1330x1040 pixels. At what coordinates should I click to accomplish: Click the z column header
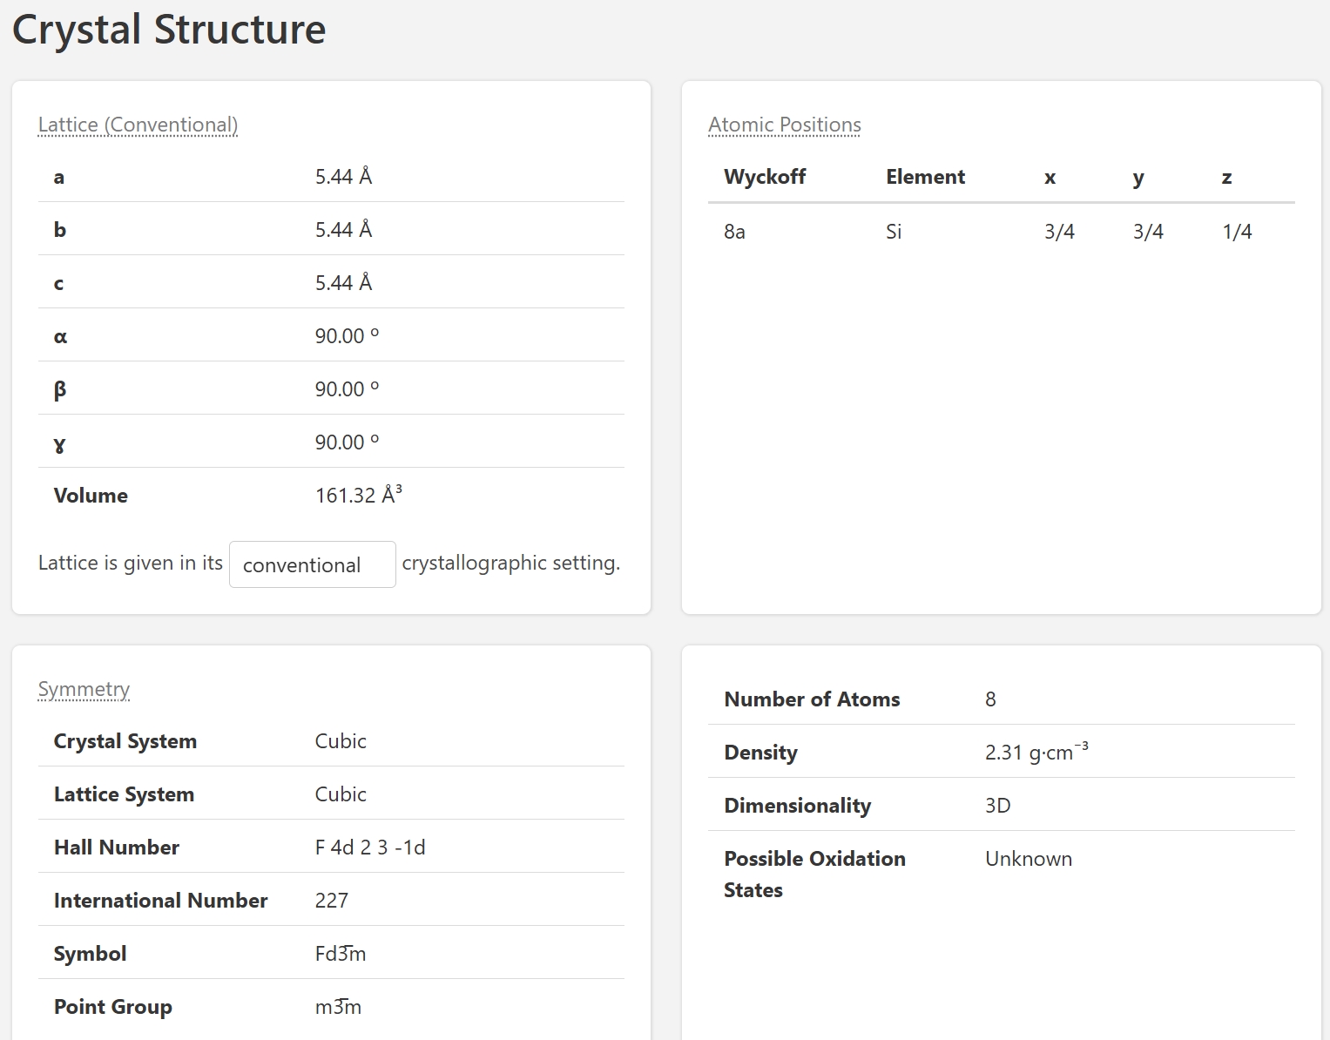[x=1226, y=178]
